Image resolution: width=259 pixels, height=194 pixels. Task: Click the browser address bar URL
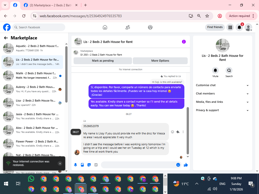click(x=81, y=16)
